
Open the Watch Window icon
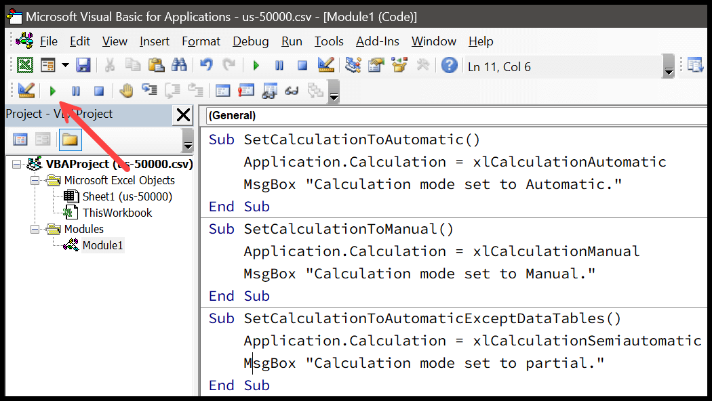(269, 91)
